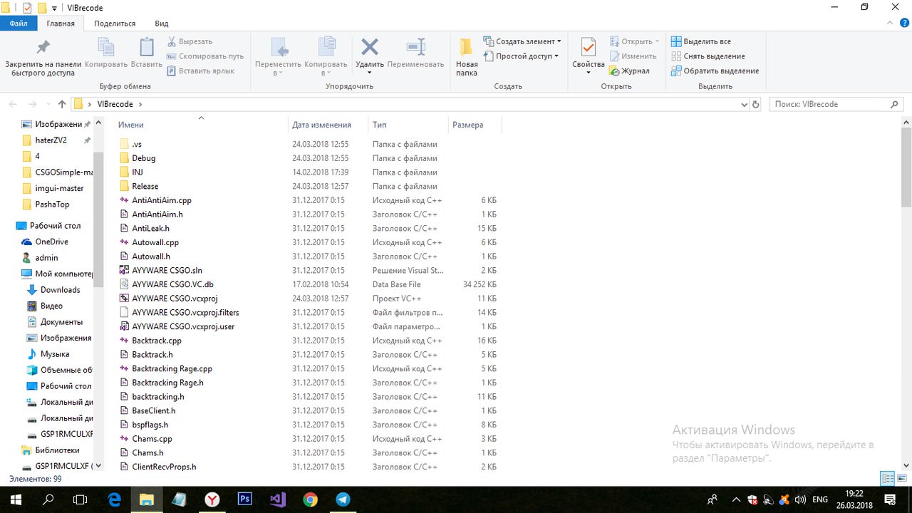
Task: Open the ribbon help question mark
Action: 904,24
